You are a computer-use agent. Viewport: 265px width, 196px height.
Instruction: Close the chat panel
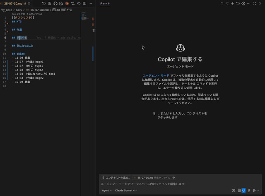point(260,3)
